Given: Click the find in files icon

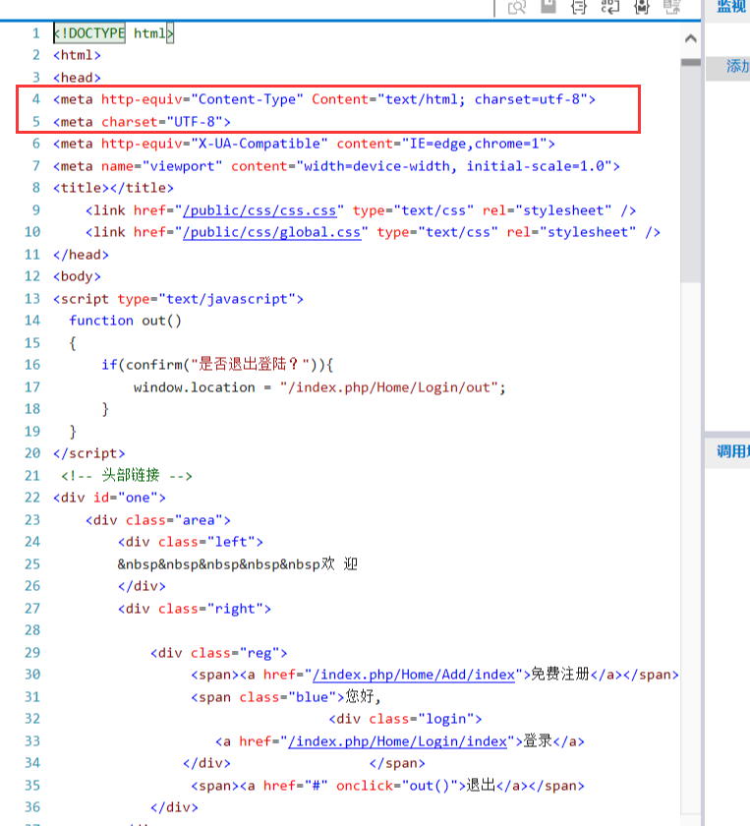Looking at the screenshot, I should (517, 7).
